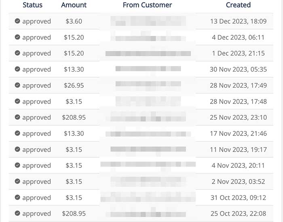Select check icon on 25 Oct $208.95 row

tap(17, 213)
